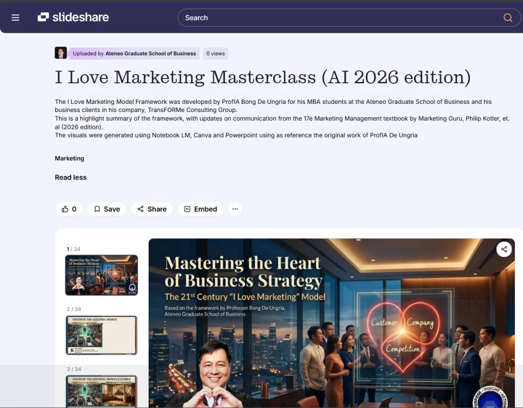Like the presentation with thumbs-up button
The width and height of the screenshot is (523, 408).
coord(69,209)
